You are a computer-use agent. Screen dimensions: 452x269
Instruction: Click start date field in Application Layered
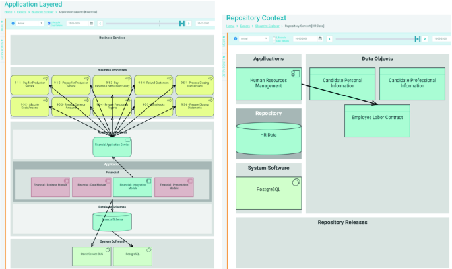[x=78, y=23]
